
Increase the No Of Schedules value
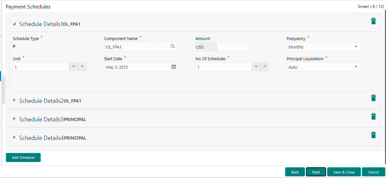point(265,67)
